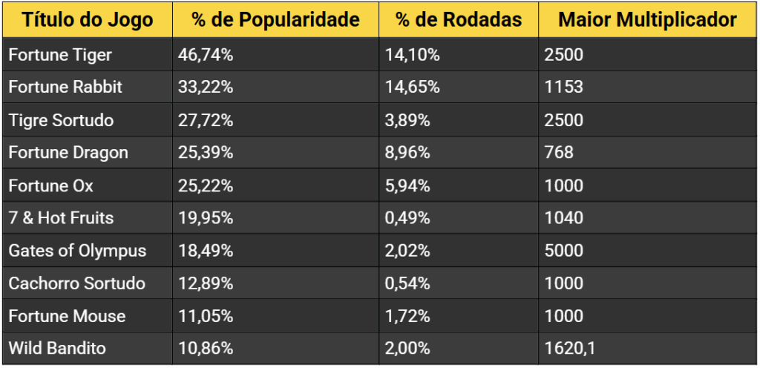This screenshot has width=760, height=368.
Task: Click the Maior Multiplicador column header
Action: (647, 20)
